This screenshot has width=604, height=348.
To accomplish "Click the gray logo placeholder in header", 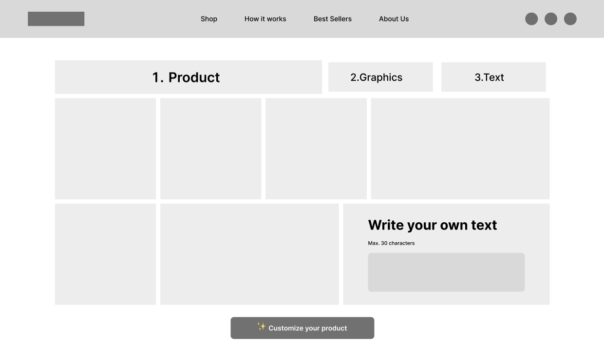I will (56, 19).
